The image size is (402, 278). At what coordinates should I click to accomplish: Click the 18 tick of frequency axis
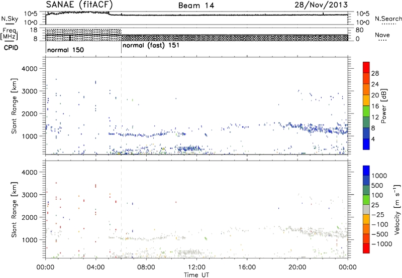click(x=34, y=30)
